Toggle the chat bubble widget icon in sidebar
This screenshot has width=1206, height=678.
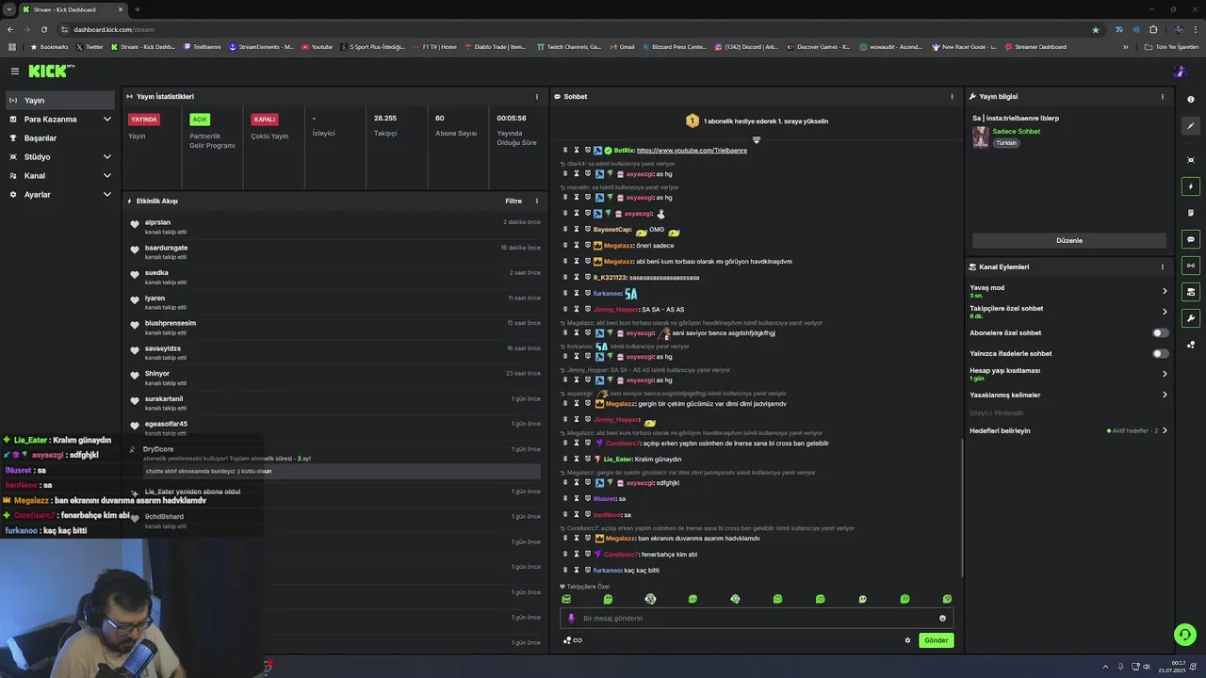[x=1191, y=239]
